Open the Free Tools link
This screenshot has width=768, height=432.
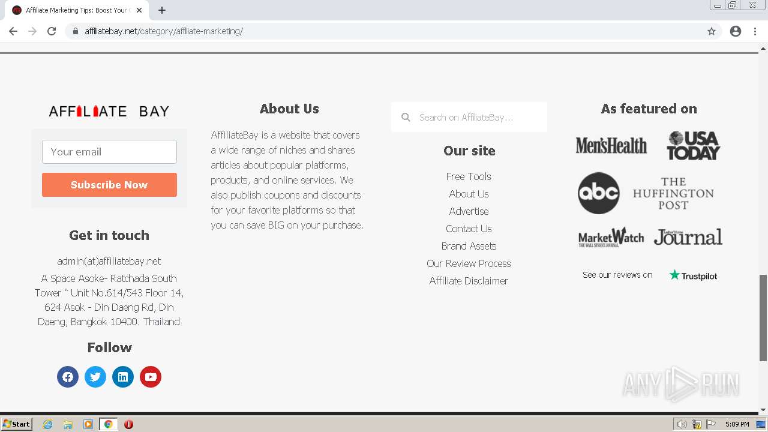[x=469, y=176]
